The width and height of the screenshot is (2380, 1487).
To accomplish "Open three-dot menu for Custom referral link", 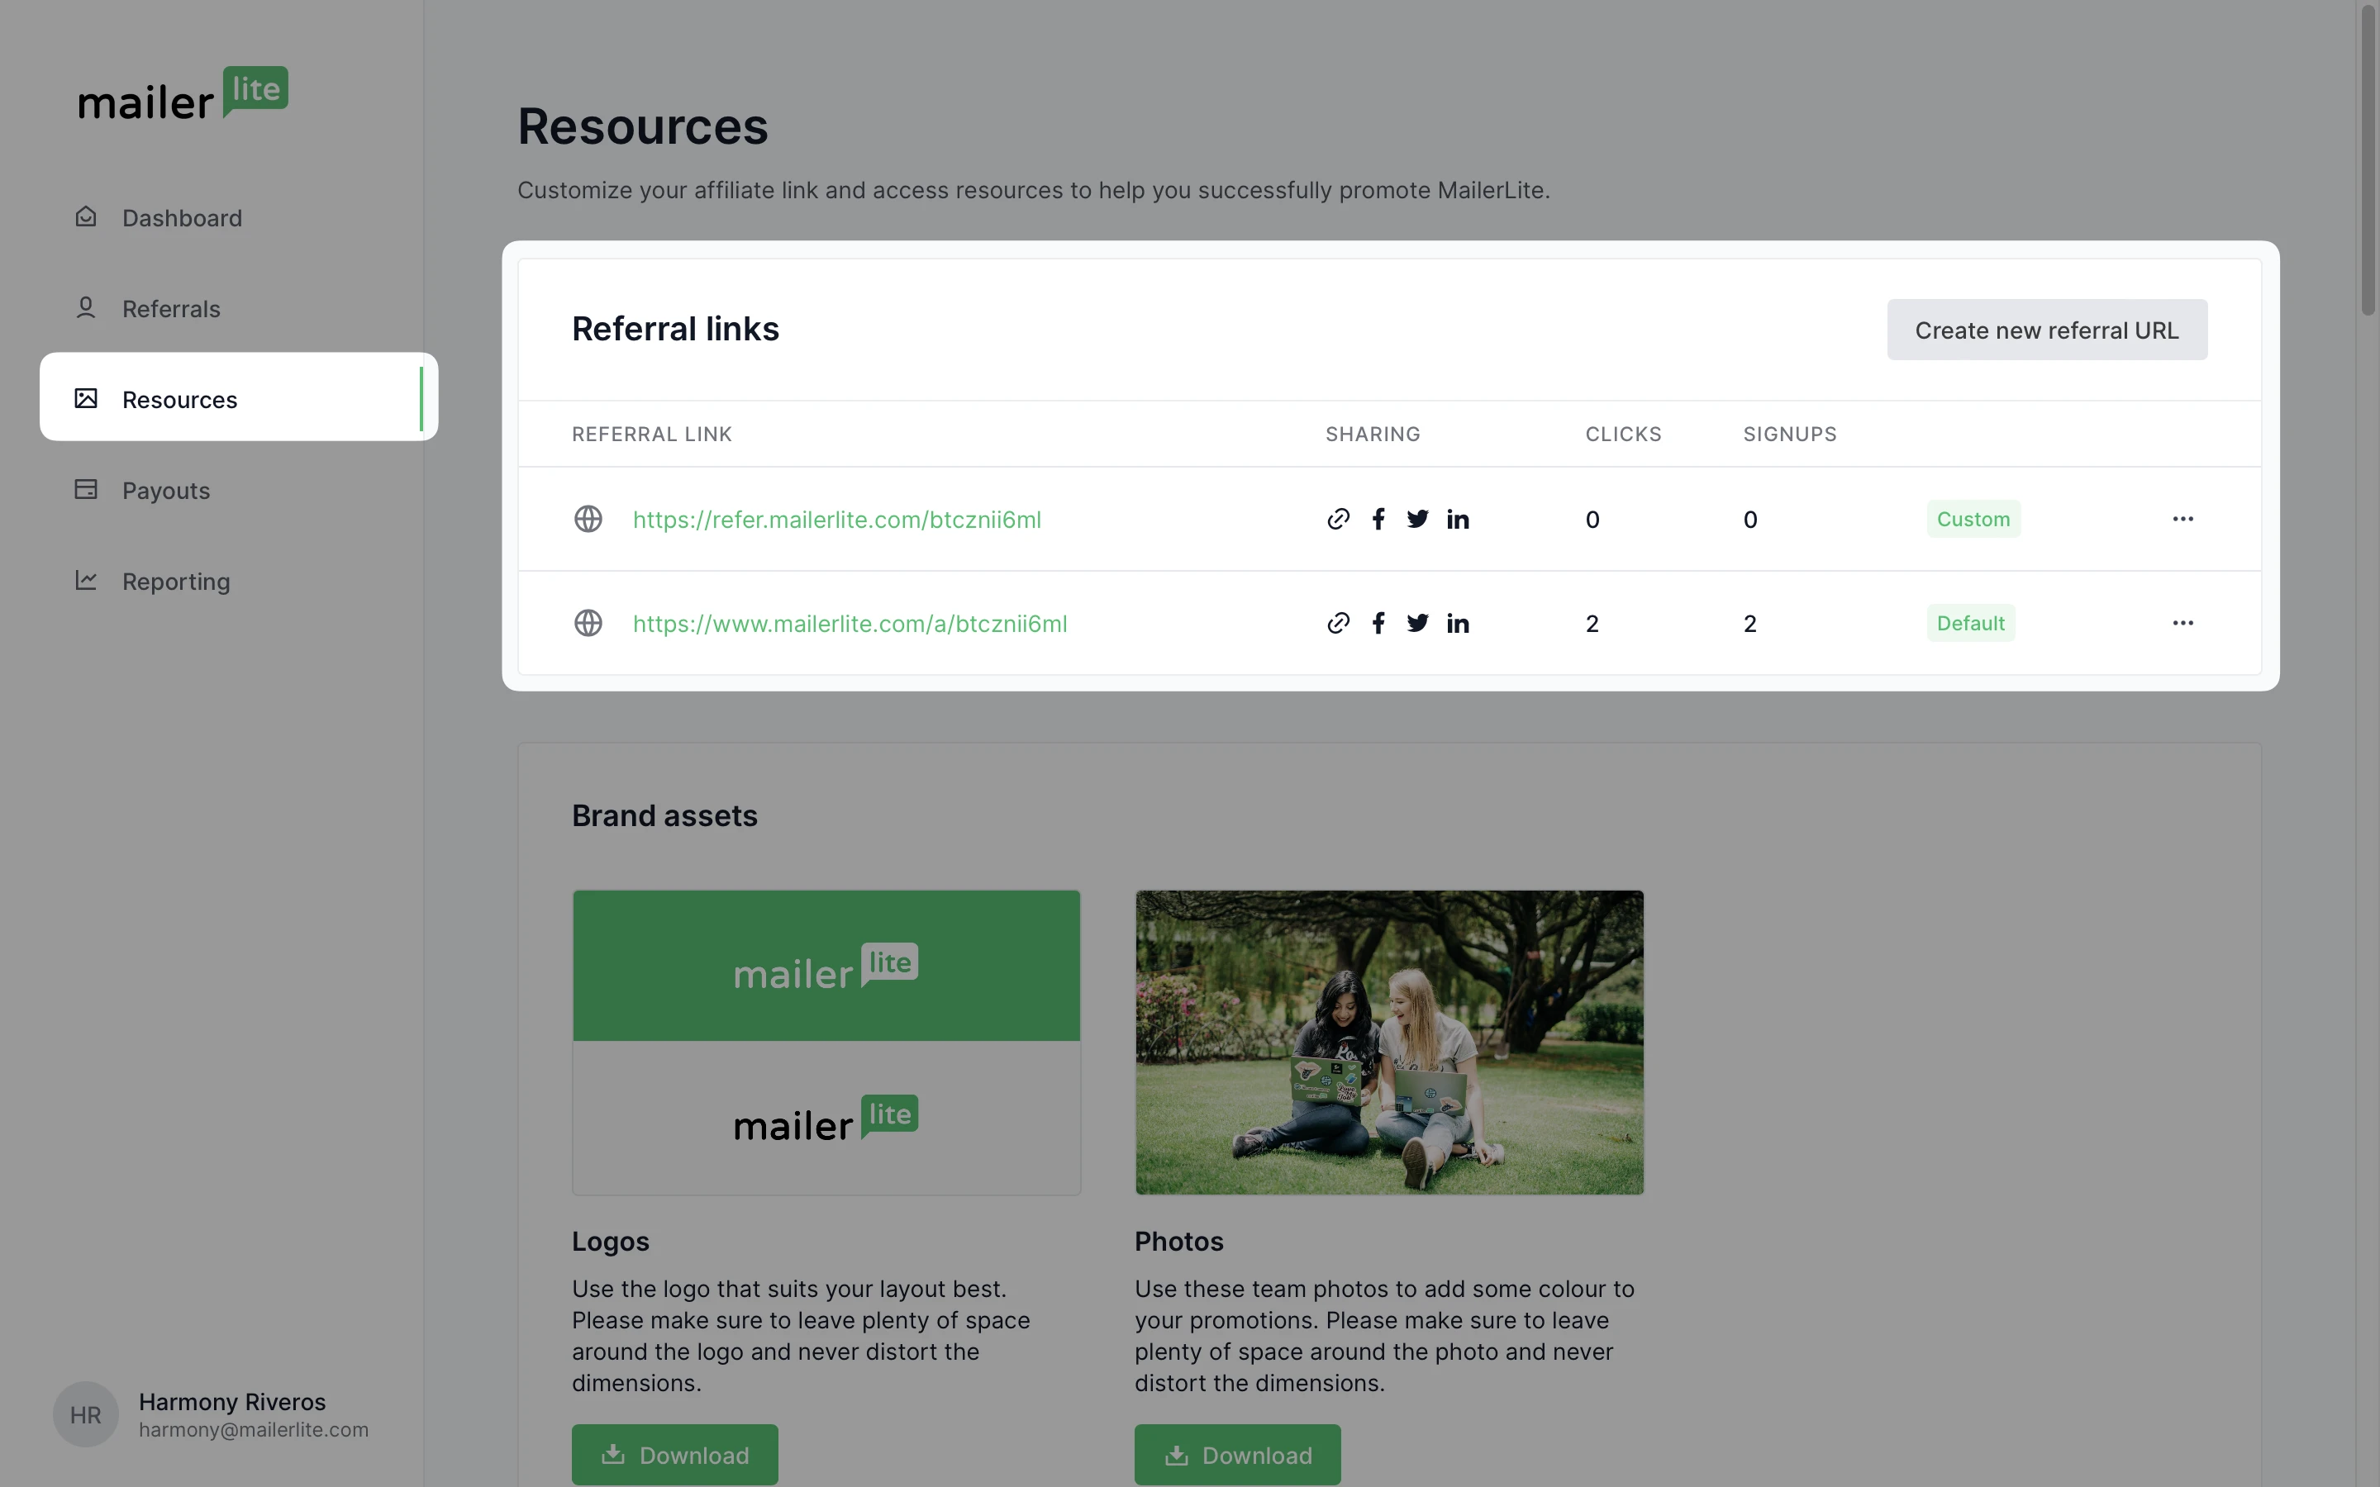I will pos(2182,520).
